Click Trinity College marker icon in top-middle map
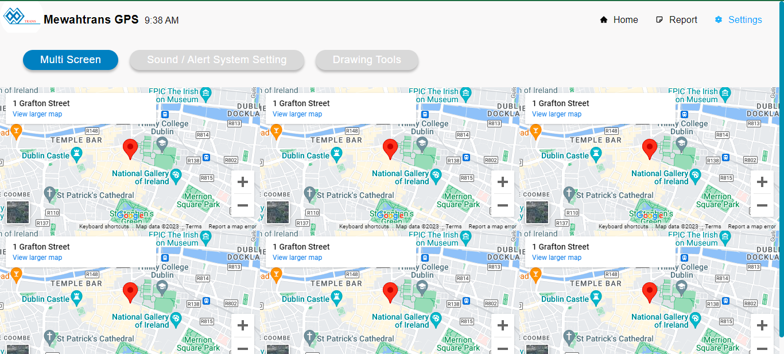 [422, 143]
